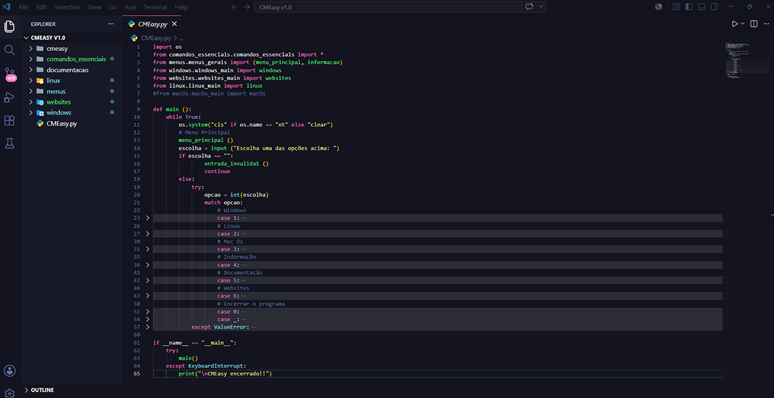The image size is (774, 398).
Task: Open the Go menu
Action: [113, 7]
